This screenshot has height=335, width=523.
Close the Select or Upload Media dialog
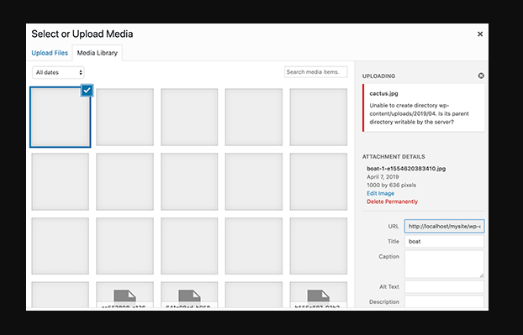pyautogui.click(x=480, y=34)
